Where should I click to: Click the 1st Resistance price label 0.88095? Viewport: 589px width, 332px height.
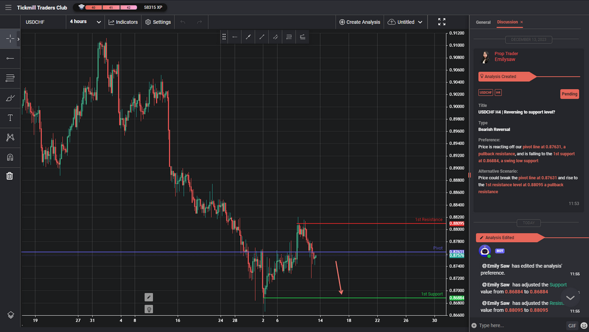click(457, 224)
